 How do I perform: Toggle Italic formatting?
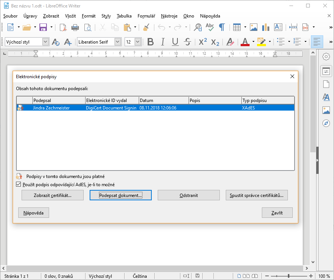163,42
